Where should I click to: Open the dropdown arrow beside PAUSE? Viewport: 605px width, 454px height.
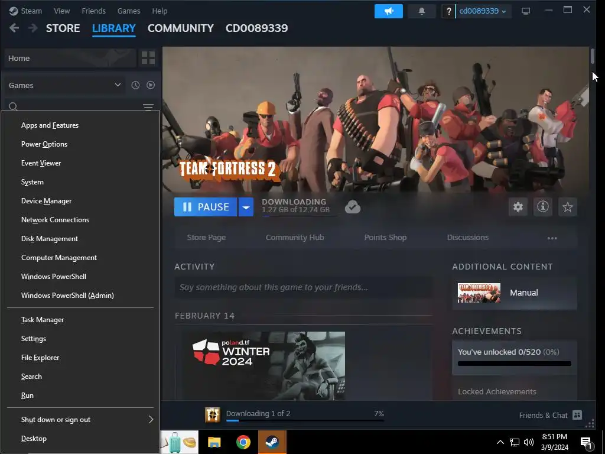[x=246, y=207]
